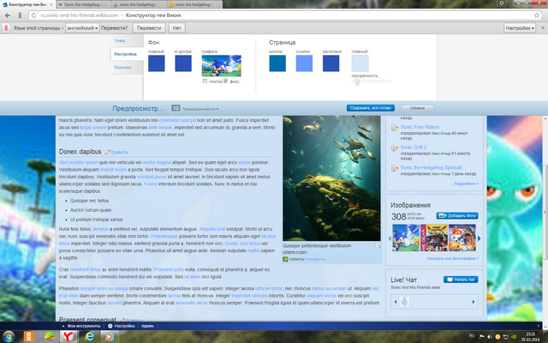Choose the 'ссылки' links color swatch

pyautogui.click(x=304, y=63)
